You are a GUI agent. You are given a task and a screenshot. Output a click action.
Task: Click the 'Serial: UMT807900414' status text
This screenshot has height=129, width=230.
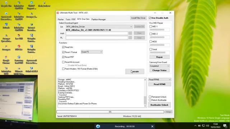67,116
